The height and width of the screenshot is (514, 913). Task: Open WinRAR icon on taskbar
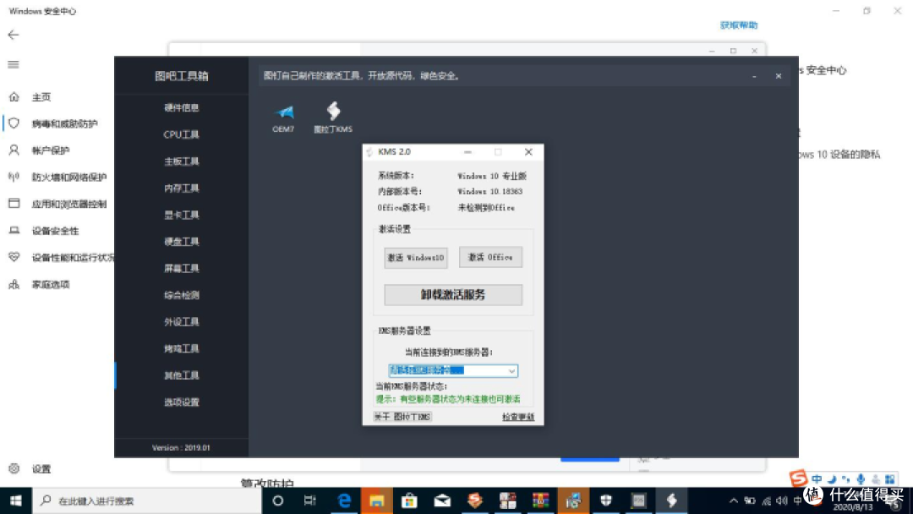pyautogui.click(x=540, y=500)
